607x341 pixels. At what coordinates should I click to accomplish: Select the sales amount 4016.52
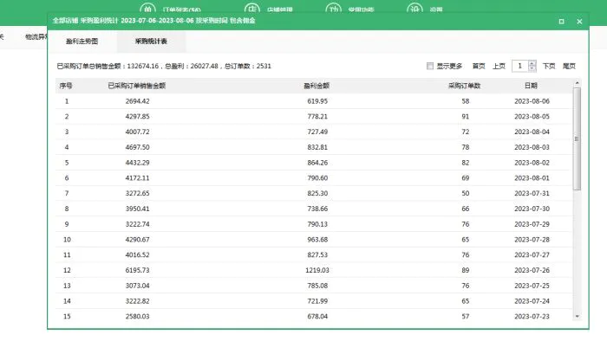click(x=137, y=254)
